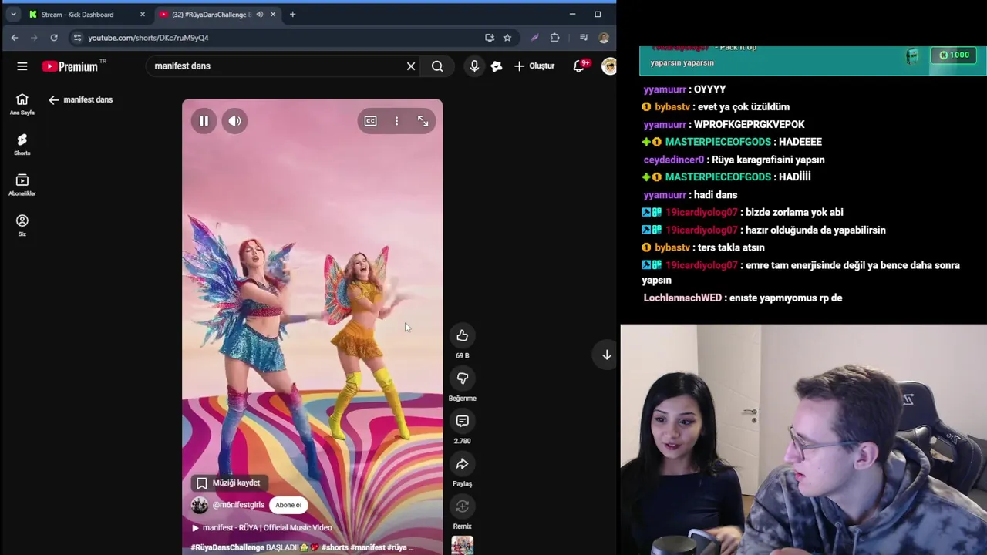Open the sound thumbnail below Remix
Screen dimensions: 987x555
[x=462, y=546]
